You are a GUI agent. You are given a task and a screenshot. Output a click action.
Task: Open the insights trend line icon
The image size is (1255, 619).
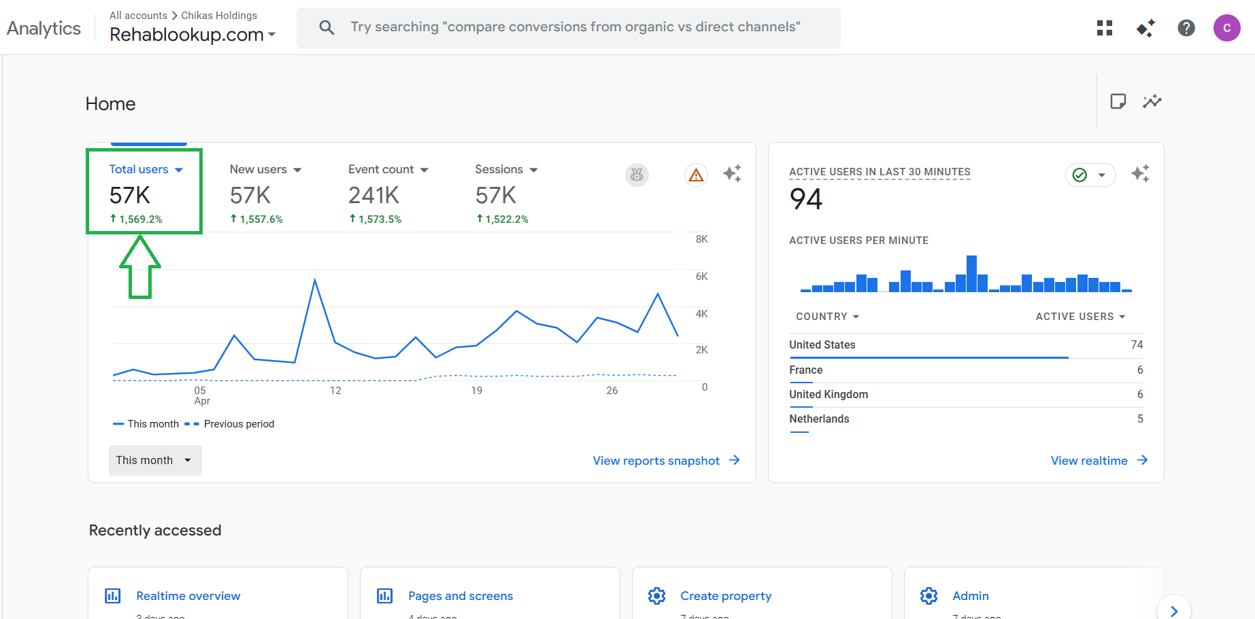click(1152, 101)
